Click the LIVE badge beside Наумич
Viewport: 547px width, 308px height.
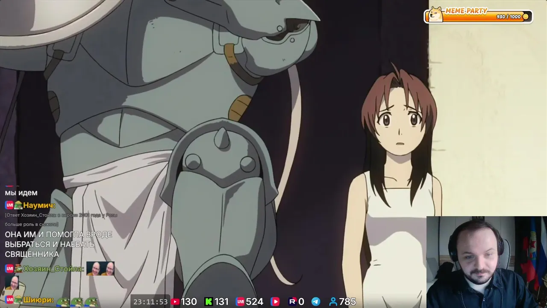(9, 205)
